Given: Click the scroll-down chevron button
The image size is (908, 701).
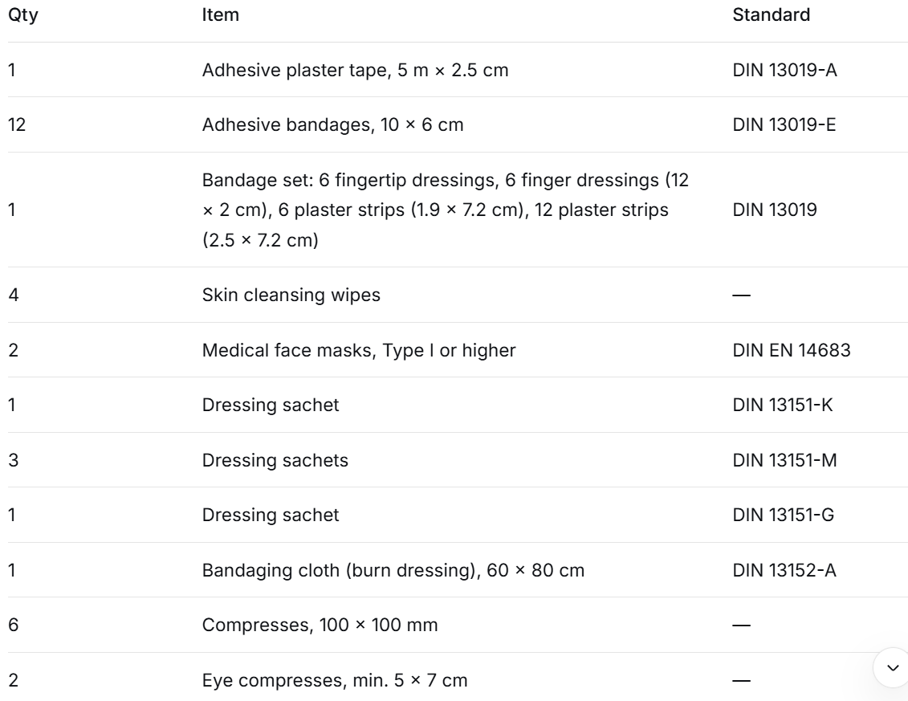Looking at the screenshot, I should [x=893, y=667].
